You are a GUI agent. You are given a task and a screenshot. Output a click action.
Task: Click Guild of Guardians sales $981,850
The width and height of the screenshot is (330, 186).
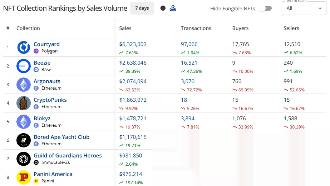(x=131, y=156)
